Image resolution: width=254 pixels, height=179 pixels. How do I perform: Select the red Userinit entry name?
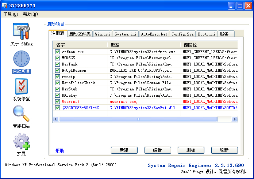[71, 101]
